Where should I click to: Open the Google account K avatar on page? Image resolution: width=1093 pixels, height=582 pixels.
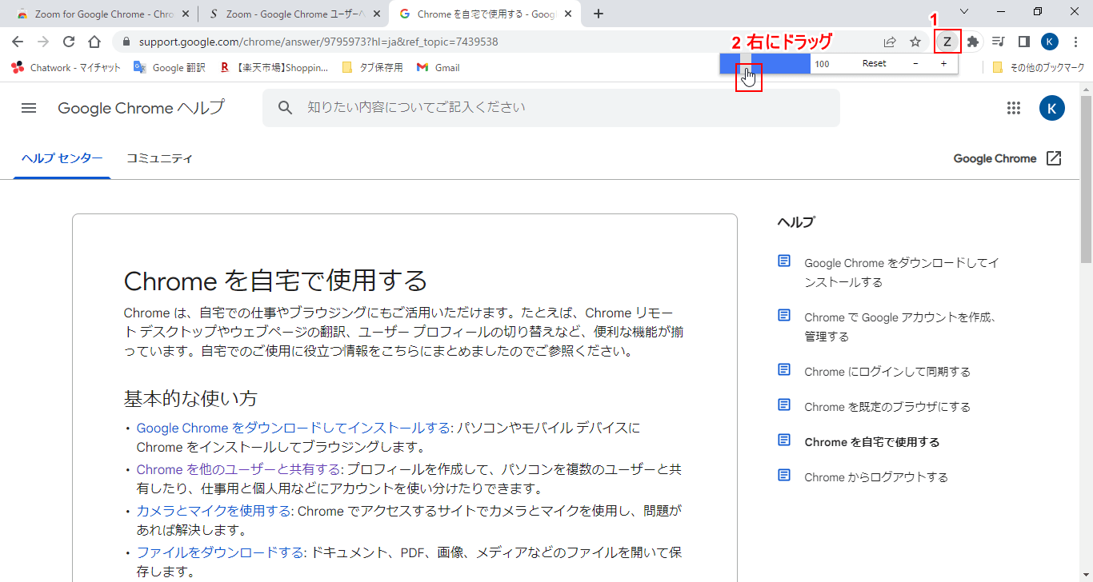point(1052,108)
